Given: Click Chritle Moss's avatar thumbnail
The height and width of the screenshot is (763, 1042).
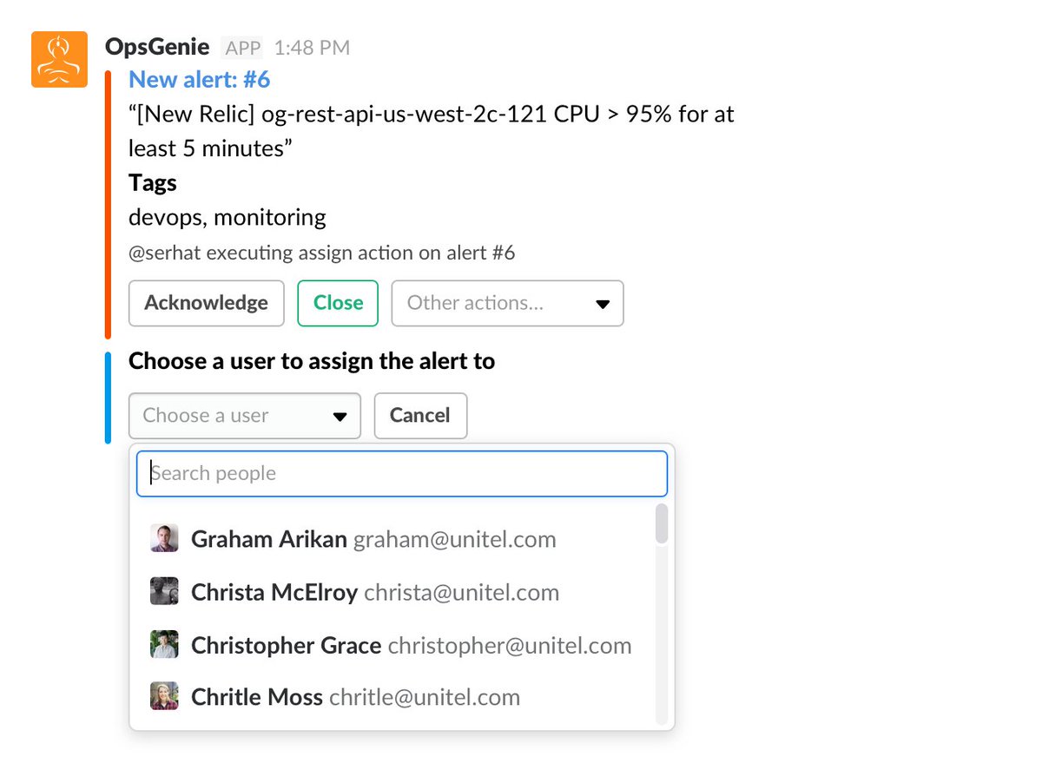Looking at the screenshot, I should tap(164, 696).
